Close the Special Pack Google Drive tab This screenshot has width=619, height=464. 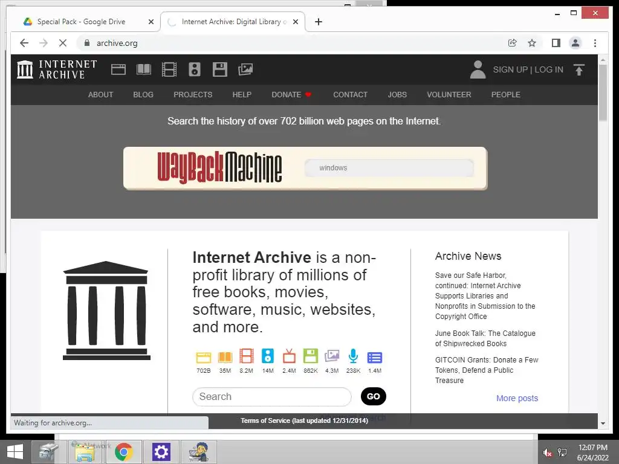pos(151,22)
